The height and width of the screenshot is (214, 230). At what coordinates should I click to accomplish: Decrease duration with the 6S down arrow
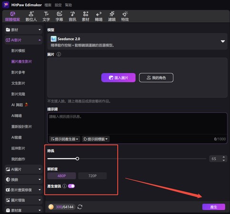tap(224, 160)
